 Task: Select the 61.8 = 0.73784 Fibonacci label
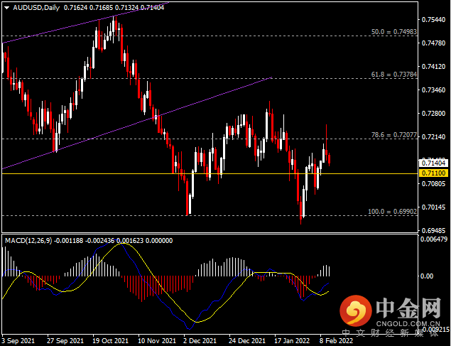click(393, 75)
